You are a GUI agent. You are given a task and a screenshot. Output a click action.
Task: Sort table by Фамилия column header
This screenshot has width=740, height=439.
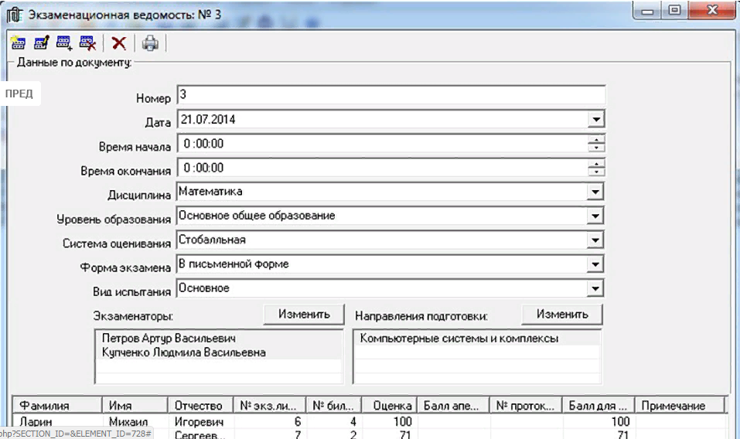pyautogui.click(x=58, y=406)
